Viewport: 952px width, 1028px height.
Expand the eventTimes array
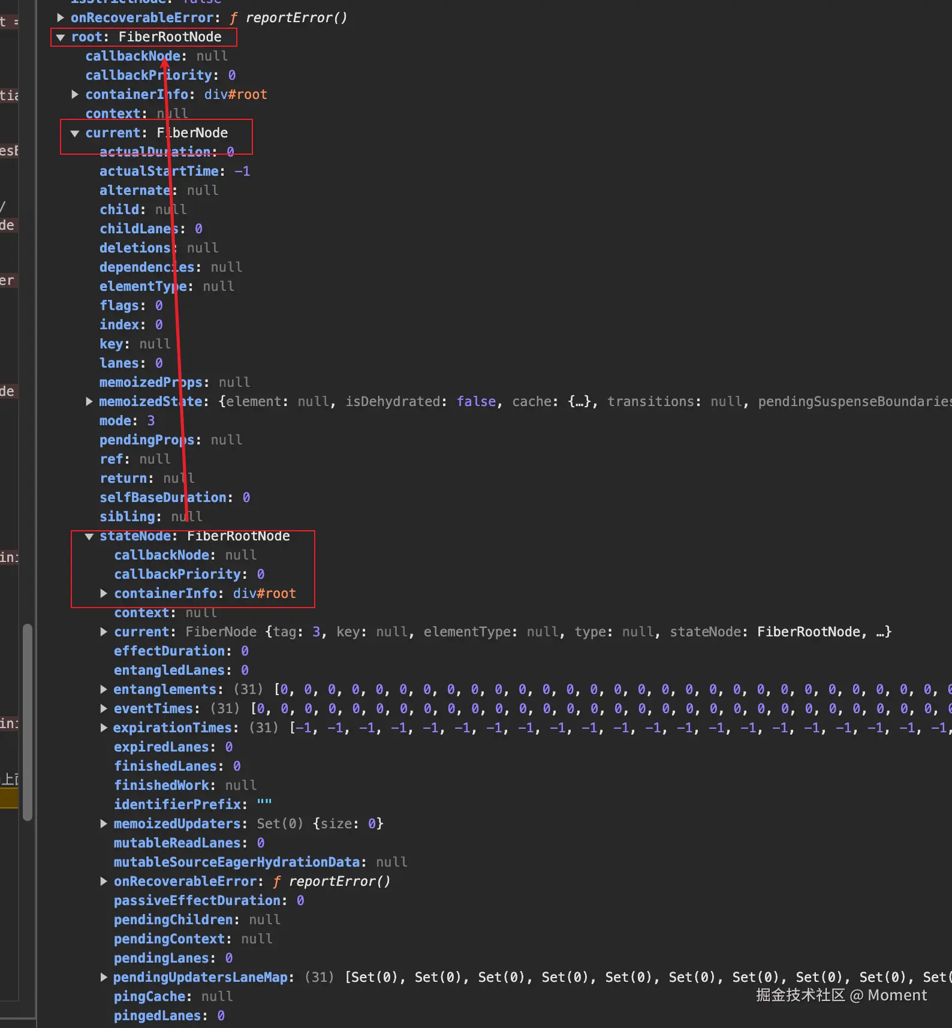[x=104, y=709]
